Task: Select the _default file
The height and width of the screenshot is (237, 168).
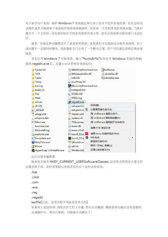Action: coord(38,110)
